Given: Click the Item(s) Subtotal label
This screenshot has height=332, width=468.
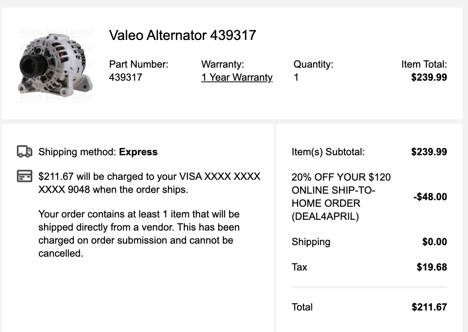Looking at the screenshot, I should (x=328, y=152).
